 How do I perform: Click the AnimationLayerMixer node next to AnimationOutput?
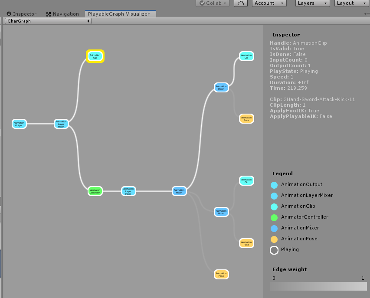(61, 124)
